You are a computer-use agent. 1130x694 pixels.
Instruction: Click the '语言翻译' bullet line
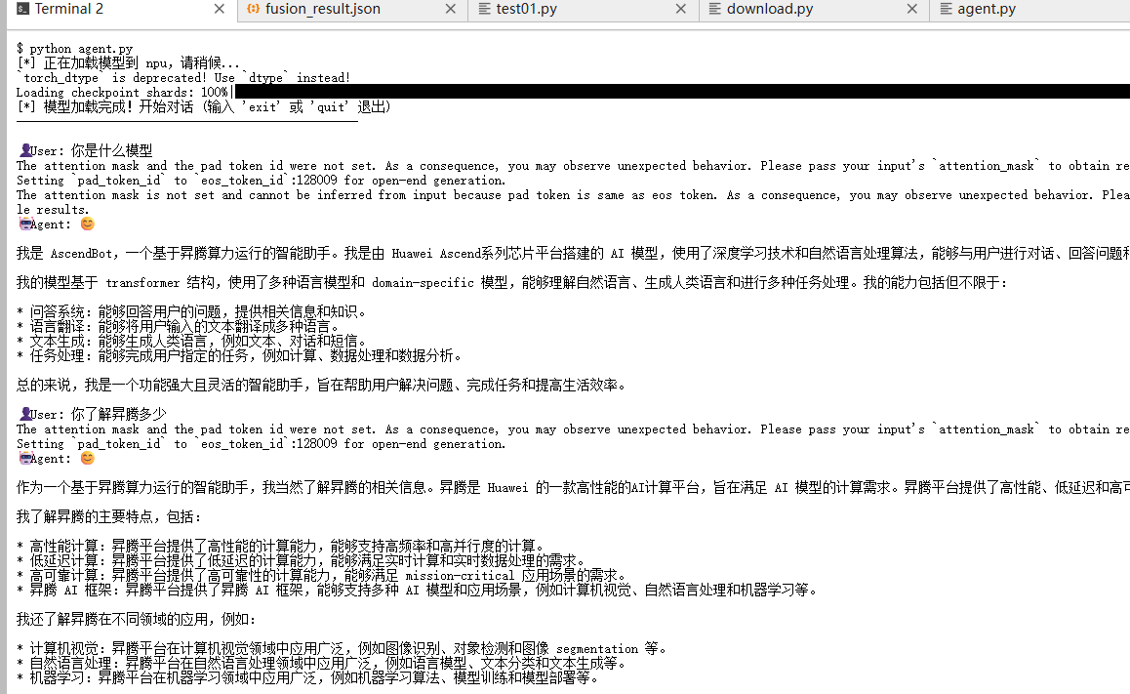click(x=178, y=326)
